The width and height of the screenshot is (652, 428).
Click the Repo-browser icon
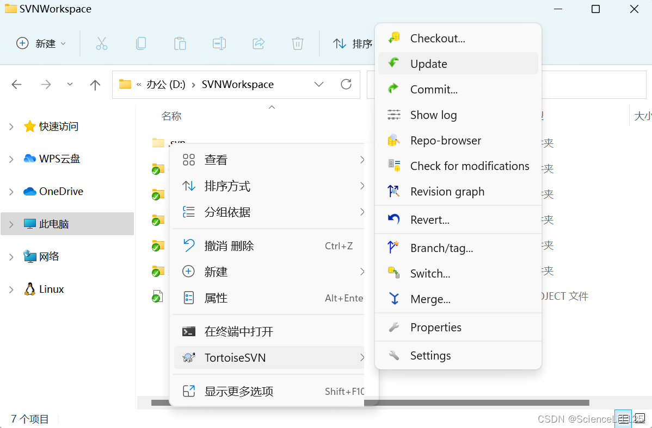(x=394, y=140)
